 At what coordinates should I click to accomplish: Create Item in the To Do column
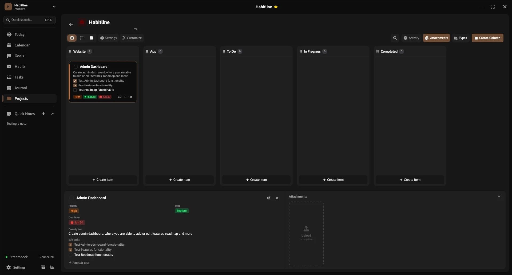click(256, 180)
